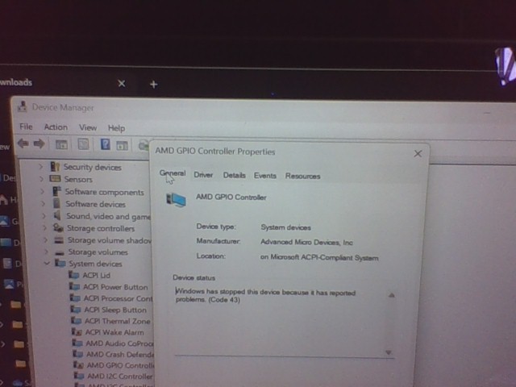This screenshot has width=516, height=387.
Task: Select ACPI Thermal Zone in tree
Action: (x=118, y=321)
